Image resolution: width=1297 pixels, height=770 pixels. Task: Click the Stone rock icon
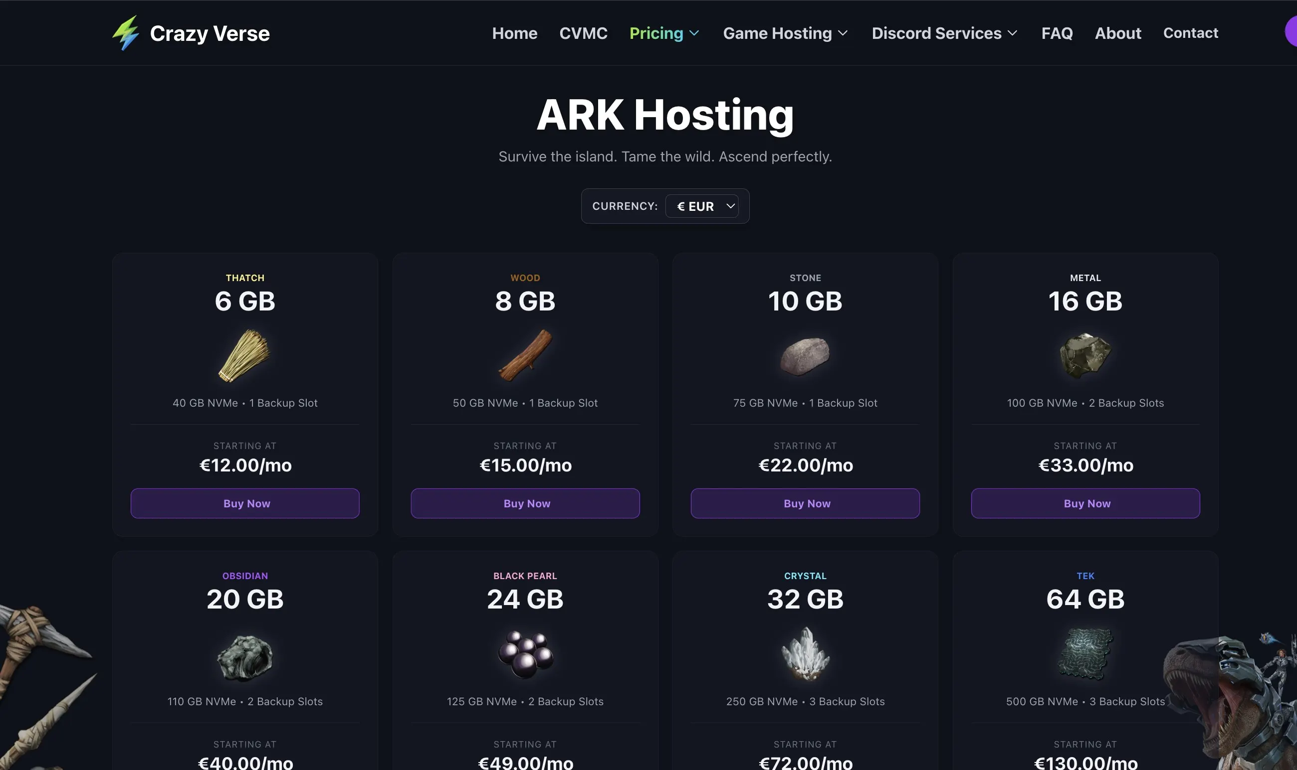805,356
